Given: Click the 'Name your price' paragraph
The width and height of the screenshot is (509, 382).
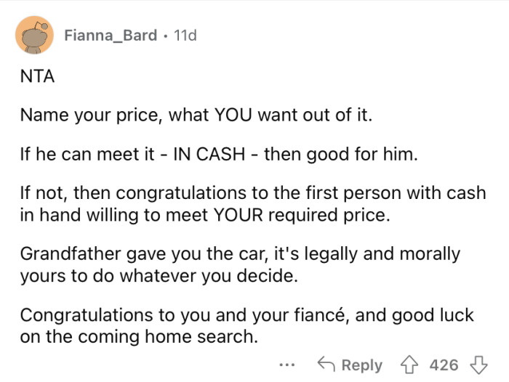Looking at the screenshot, I should coord(196,115).
